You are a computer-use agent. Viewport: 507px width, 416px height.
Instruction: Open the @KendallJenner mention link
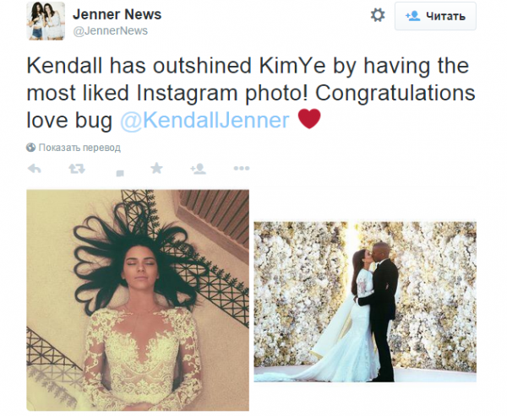click(204, 121)
